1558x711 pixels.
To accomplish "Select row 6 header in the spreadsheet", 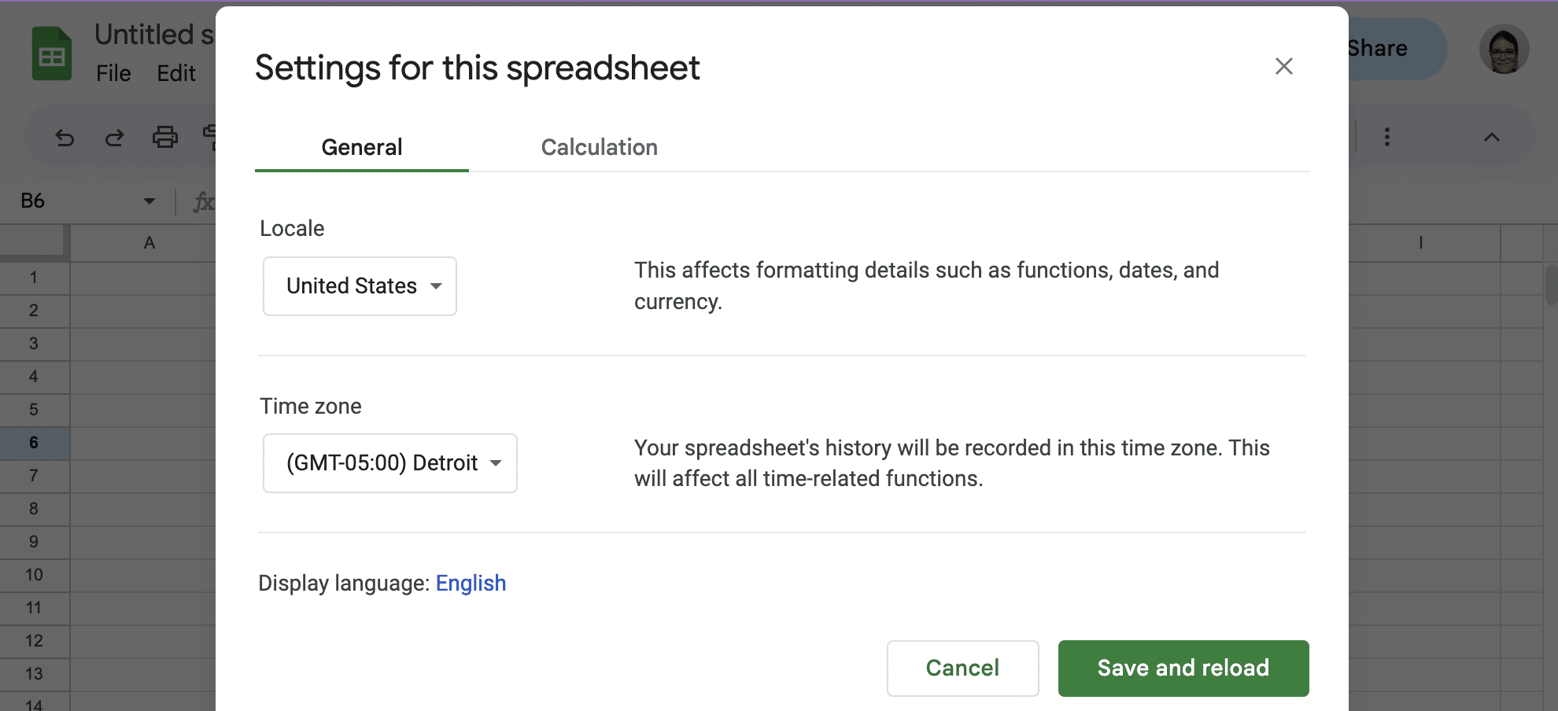I will [35, 442].
